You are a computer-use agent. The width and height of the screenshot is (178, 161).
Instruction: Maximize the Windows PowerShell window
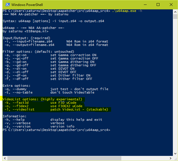[158, 5]
